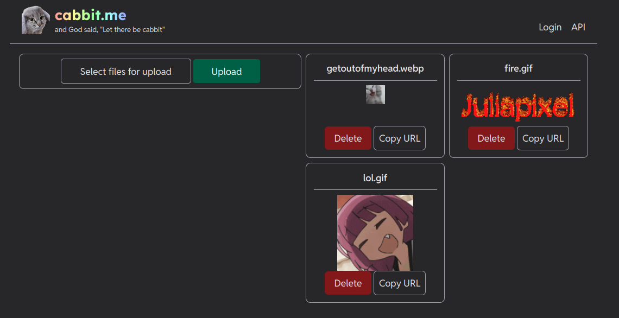Open the cabbit.me site title
Screen dimensions: 619x318
click(x=91, y=15)
